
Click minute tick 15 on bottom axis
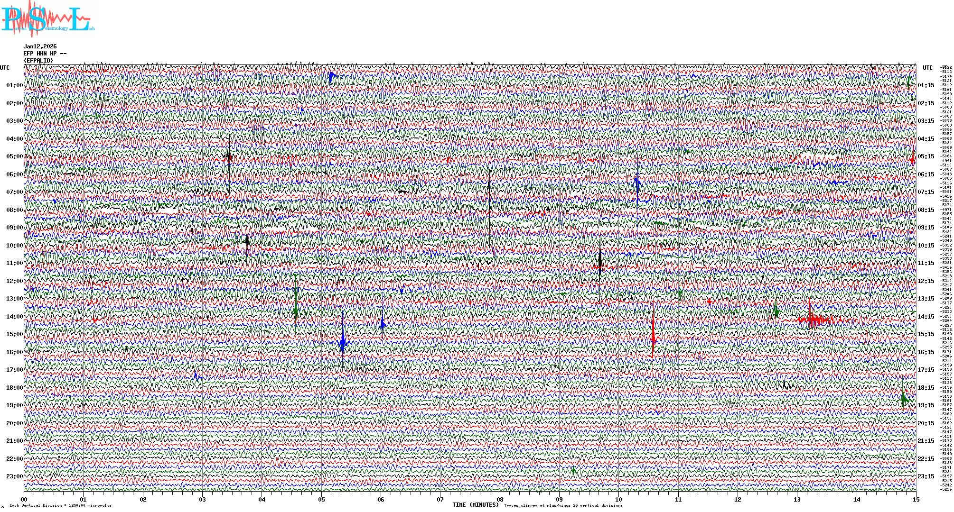916,500
